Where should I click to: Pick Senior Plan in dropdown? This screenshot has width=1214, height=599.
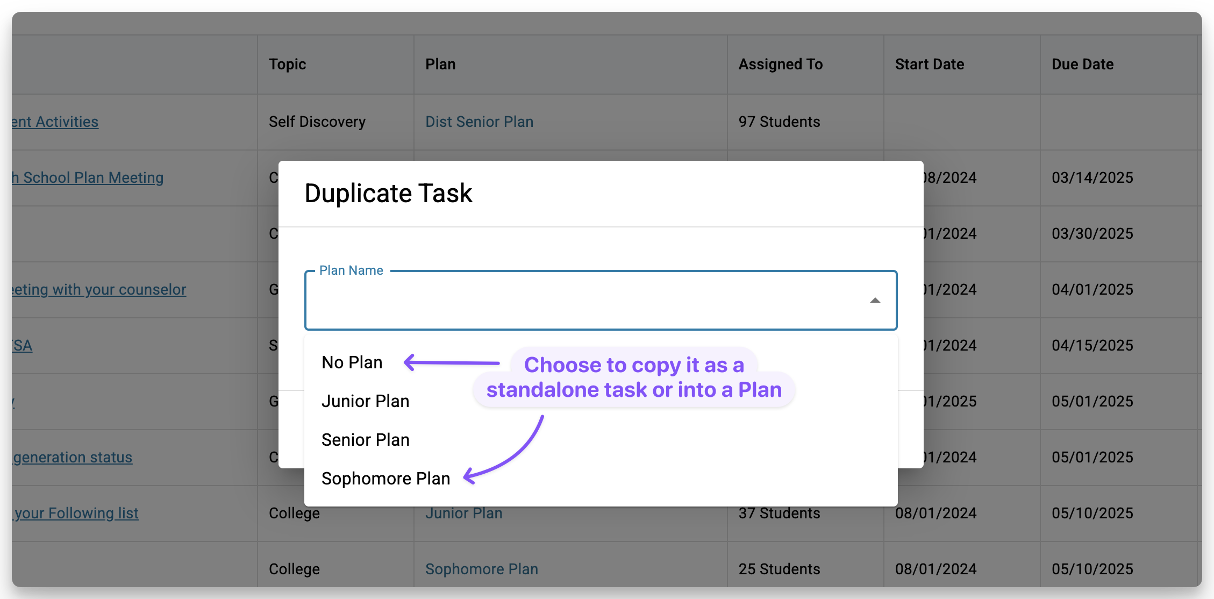tap(366, 440)
